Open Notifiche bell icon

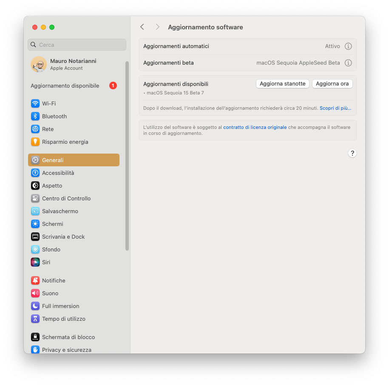pos(35,280)
